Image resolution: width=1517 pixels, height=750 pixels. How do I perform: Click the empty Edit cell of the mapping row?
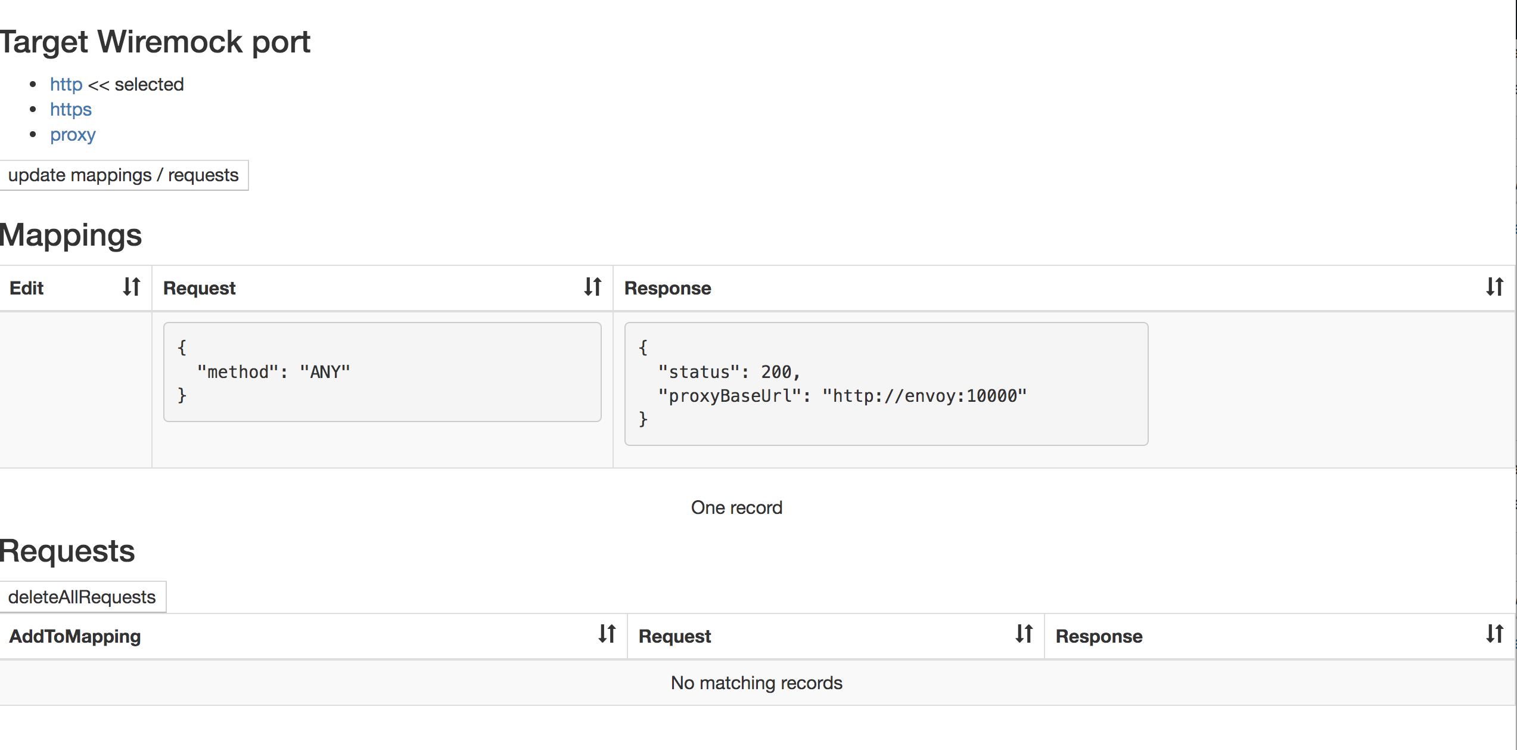(76, 389)
